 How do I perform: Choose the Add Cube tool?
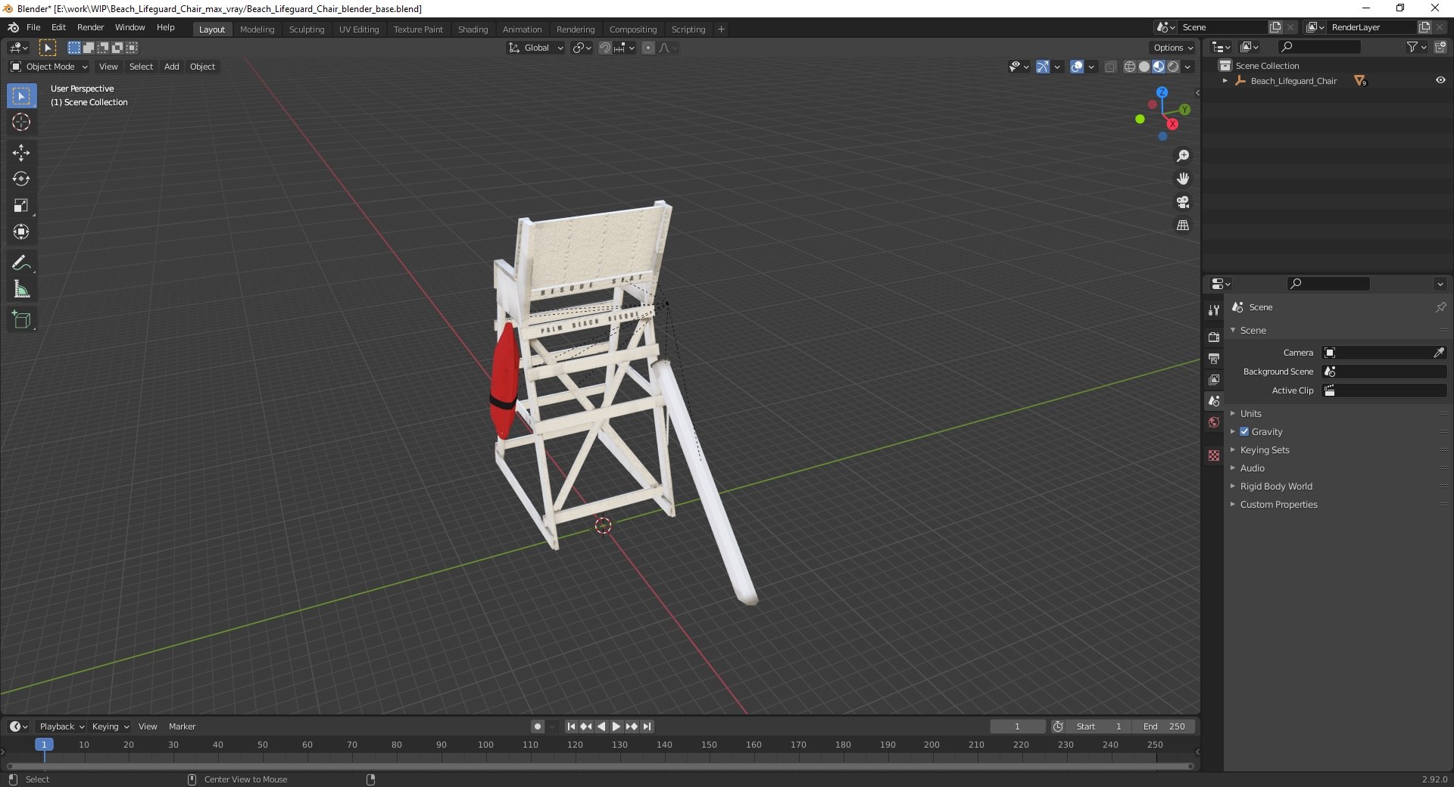point(21,320)
